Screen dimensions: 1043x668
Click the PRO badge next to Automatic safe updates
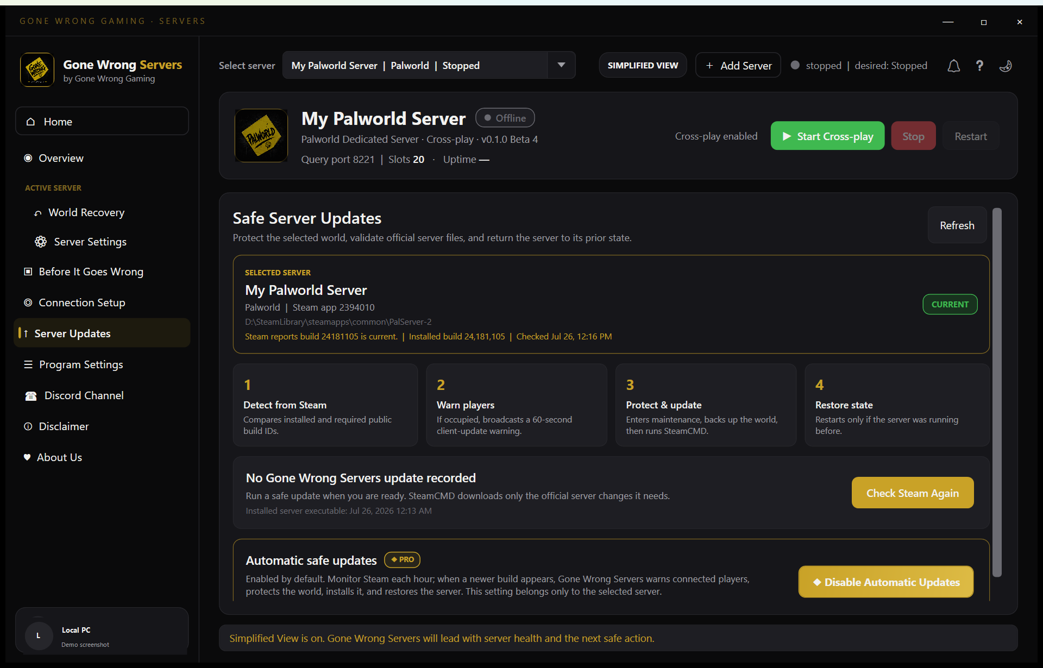(402, 559)
